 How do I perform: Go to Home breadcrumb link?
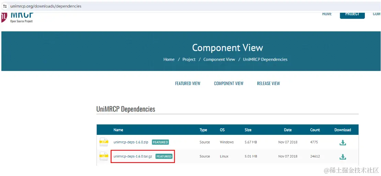pos(169,59)
